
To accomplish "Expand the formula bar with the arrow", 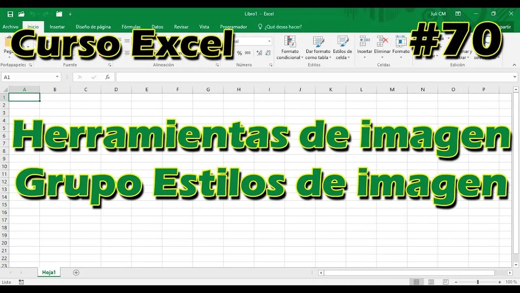I will click(x=515, y=77).
